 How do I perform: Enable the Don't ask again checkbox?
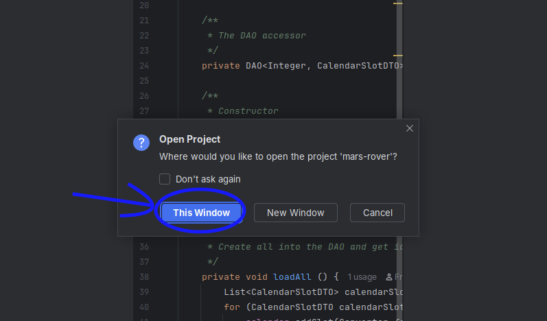tap(165, 179)
